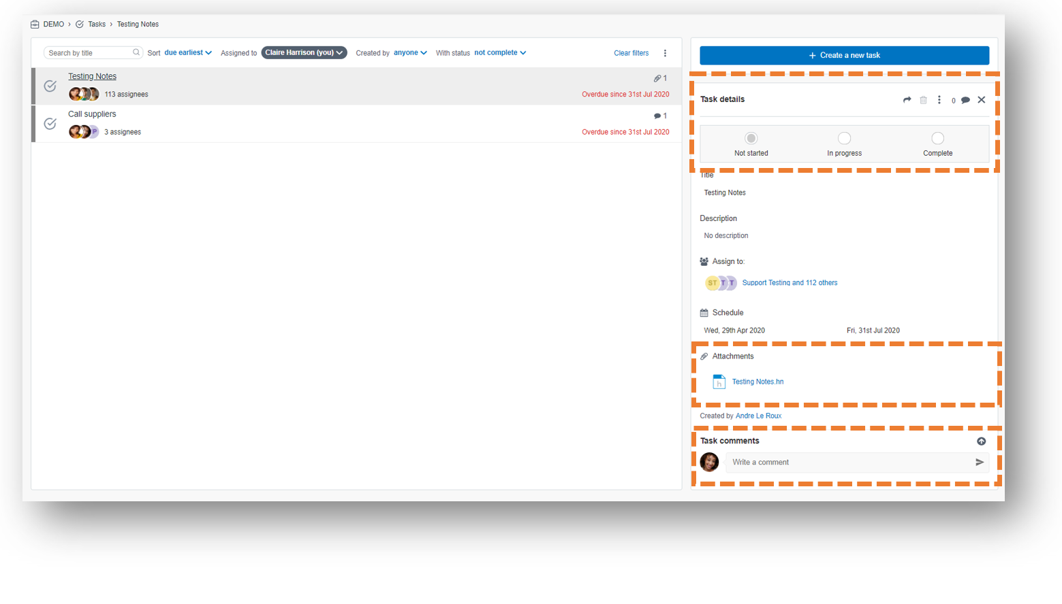
Task: Click Testing Notes overdue since 31st Jul label
Action: (x=625, y=95)
